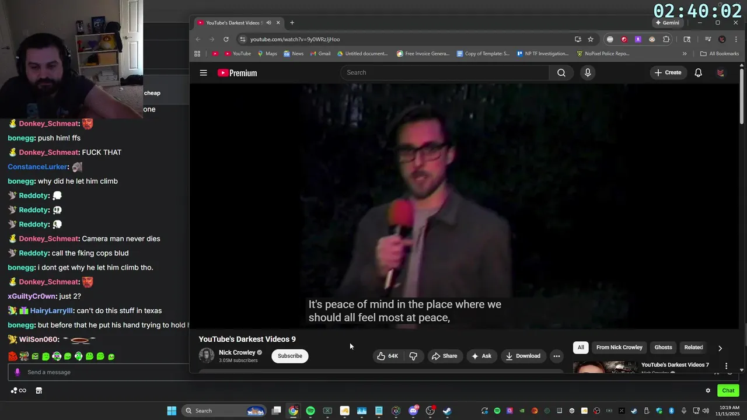Download the video
747x420 pixels.
click(523, 356)
